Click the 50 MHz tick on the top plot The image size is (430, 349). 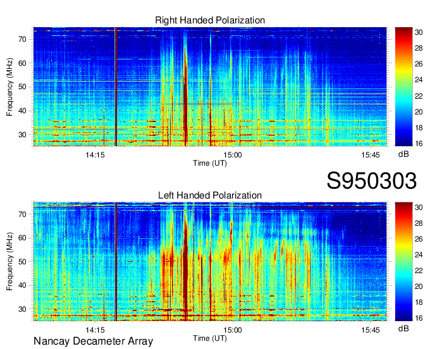pyautogui.click(x=22, y=87)
